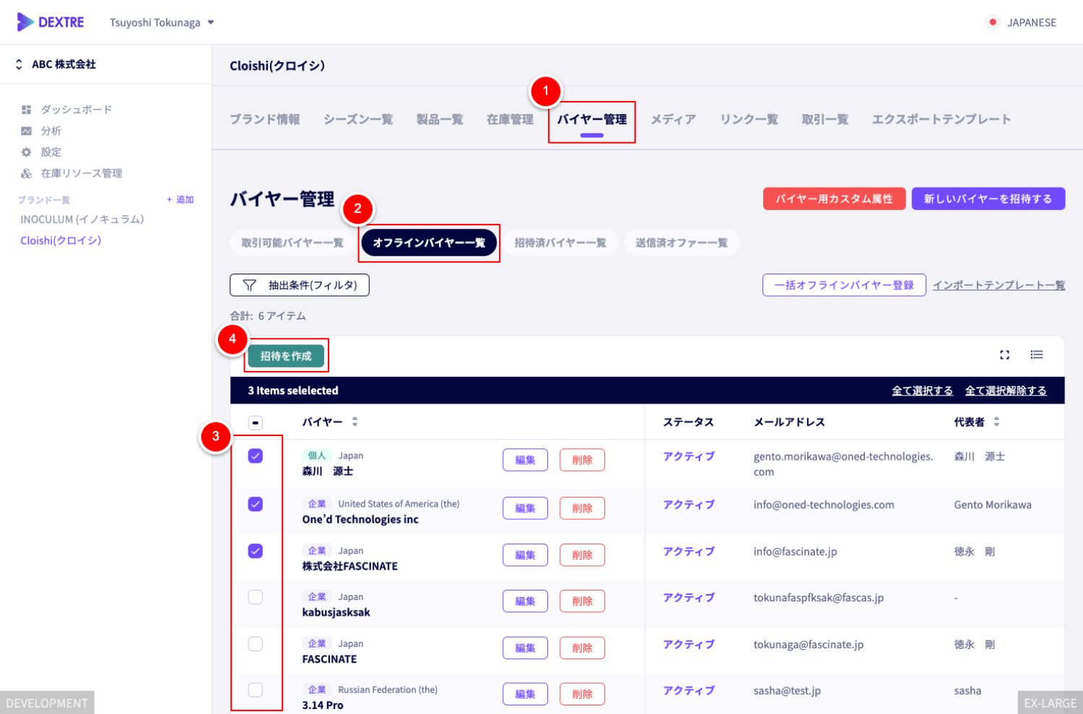1083x714 pixels.
Task: Toggle fullscreen table view icon
Action: click(1004, 354)
